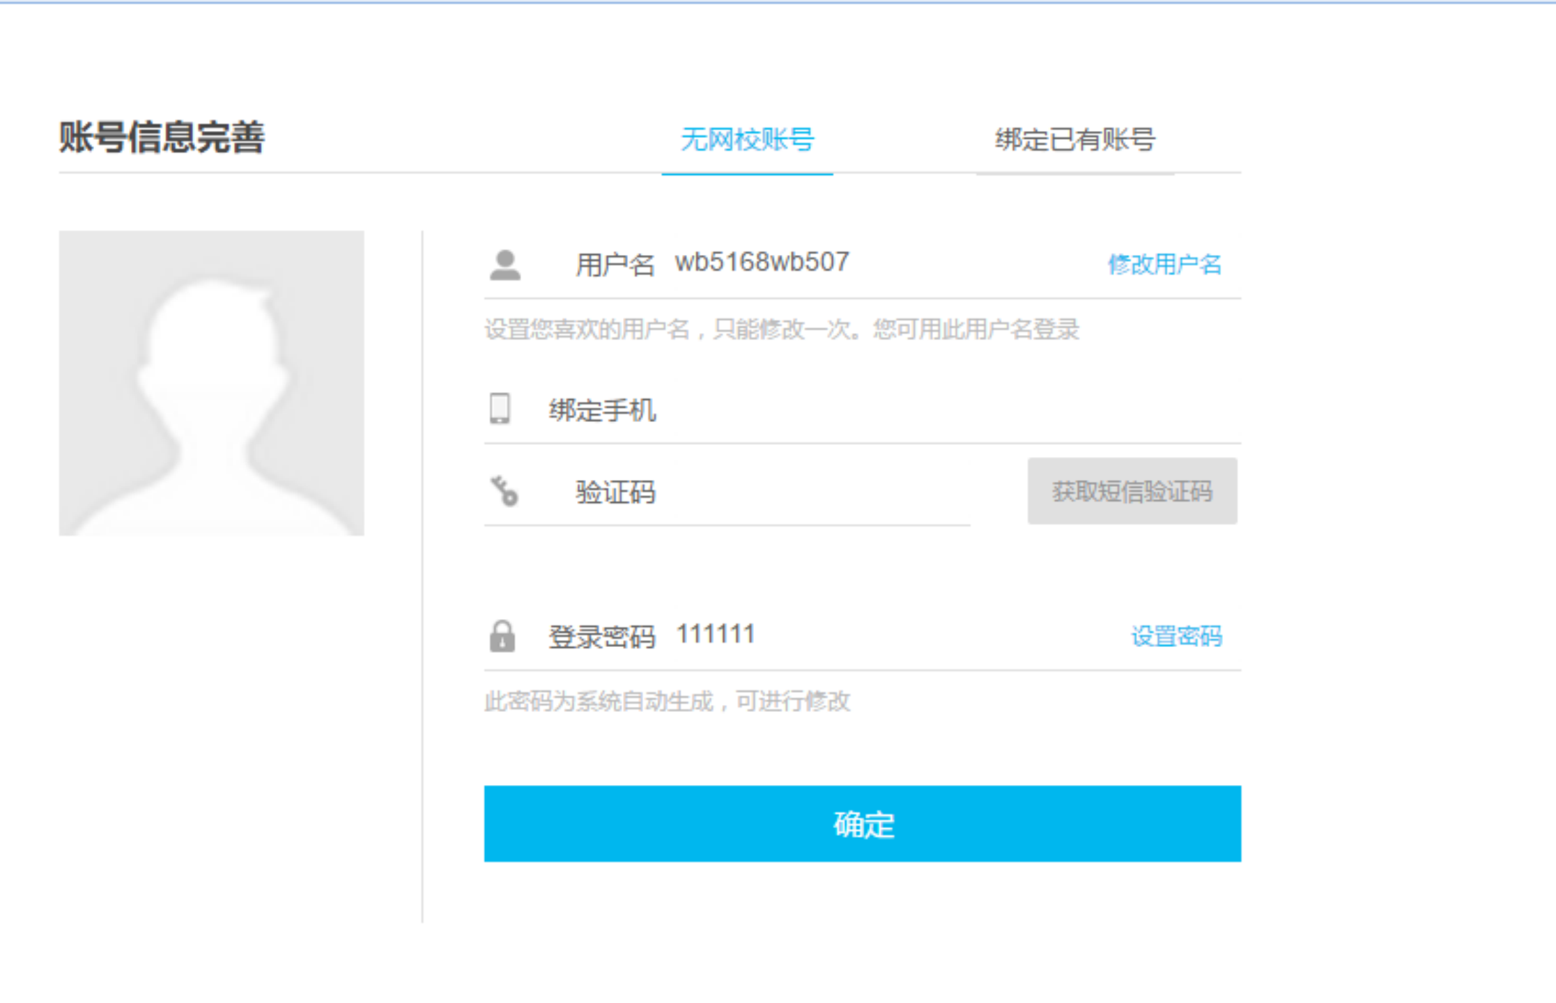Click the 设置密码 link
This screenshot has height=1003, width=1556.
click(x=1176, y=636)
